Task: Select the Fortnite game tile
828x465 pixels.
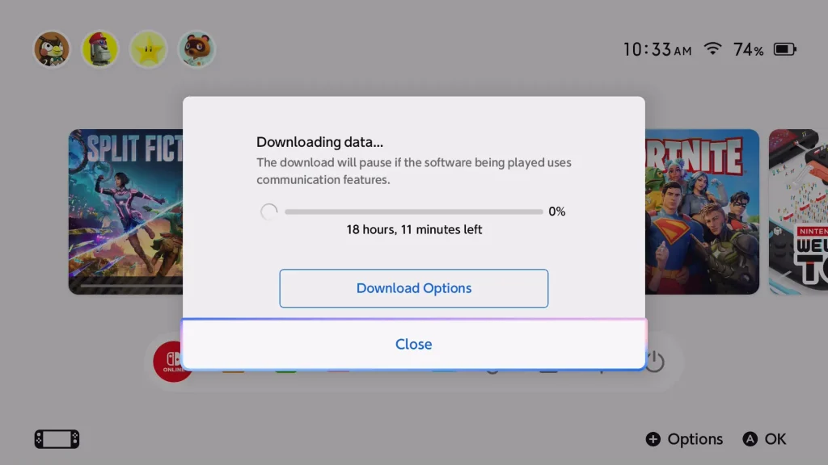Action: point(703,212)
